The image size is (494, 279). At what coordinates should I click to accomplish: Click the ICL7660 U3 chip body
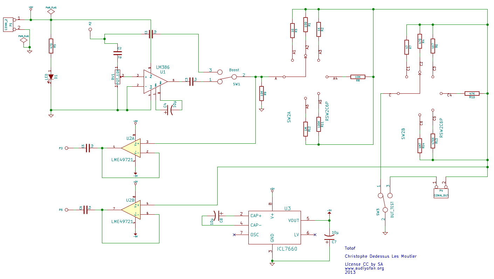pos(274,227)
